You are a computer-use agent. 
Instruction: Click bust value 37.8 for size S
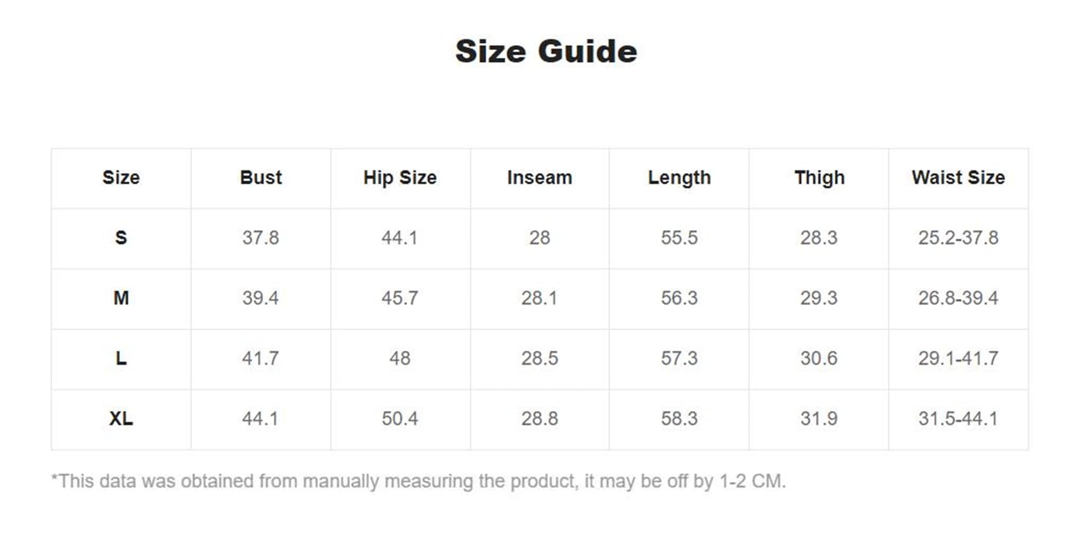(x=260, y=238)
